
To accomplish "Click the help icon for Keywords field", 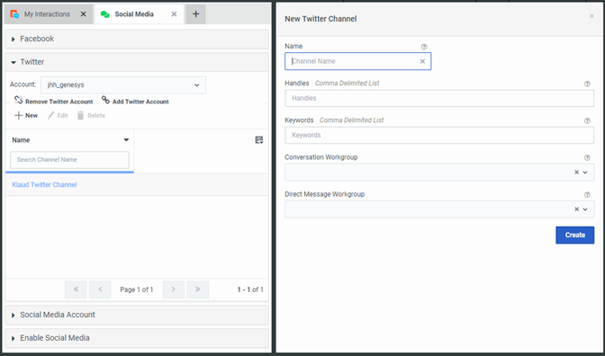I will pyautogui.click(x=587, y=120).
